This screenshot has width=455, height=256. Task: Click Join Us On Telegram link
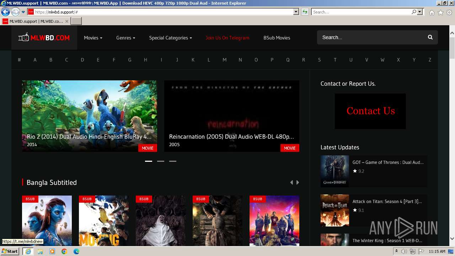tap(227, 38)
